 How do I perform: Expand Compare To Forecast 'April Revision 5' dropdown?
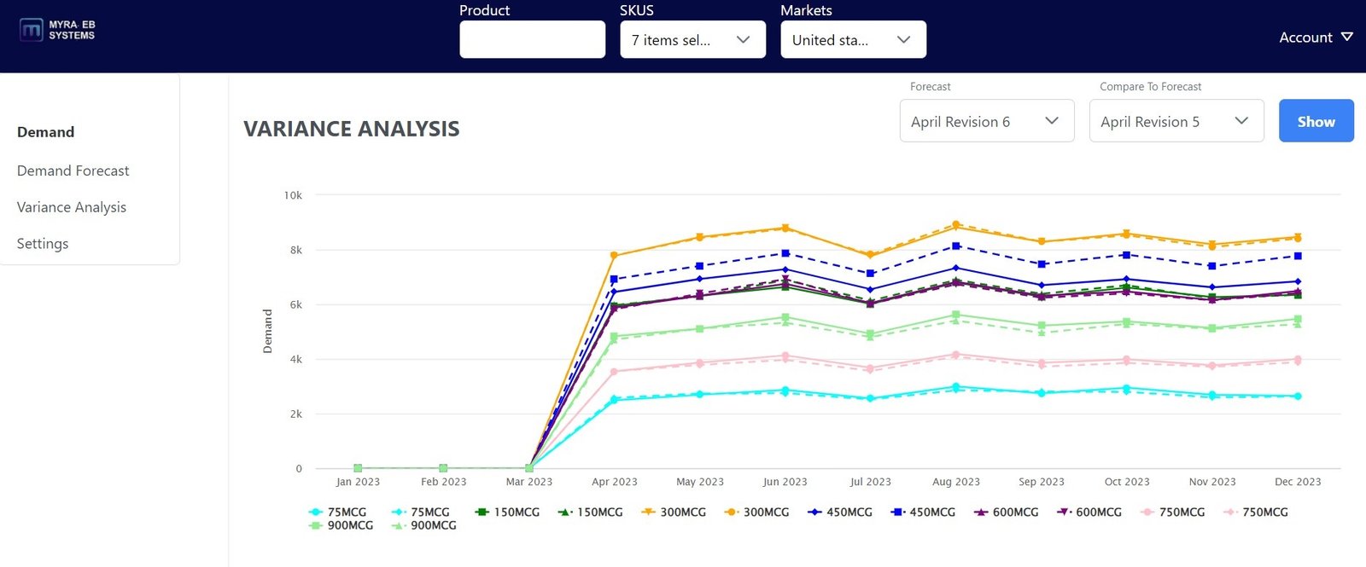[x=1176, y=121]
